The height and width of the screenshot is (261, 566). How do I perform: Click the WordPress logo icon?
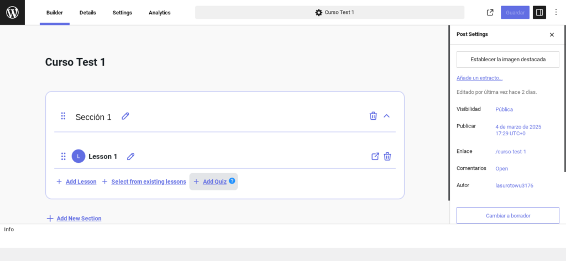[x=12, y=12]
